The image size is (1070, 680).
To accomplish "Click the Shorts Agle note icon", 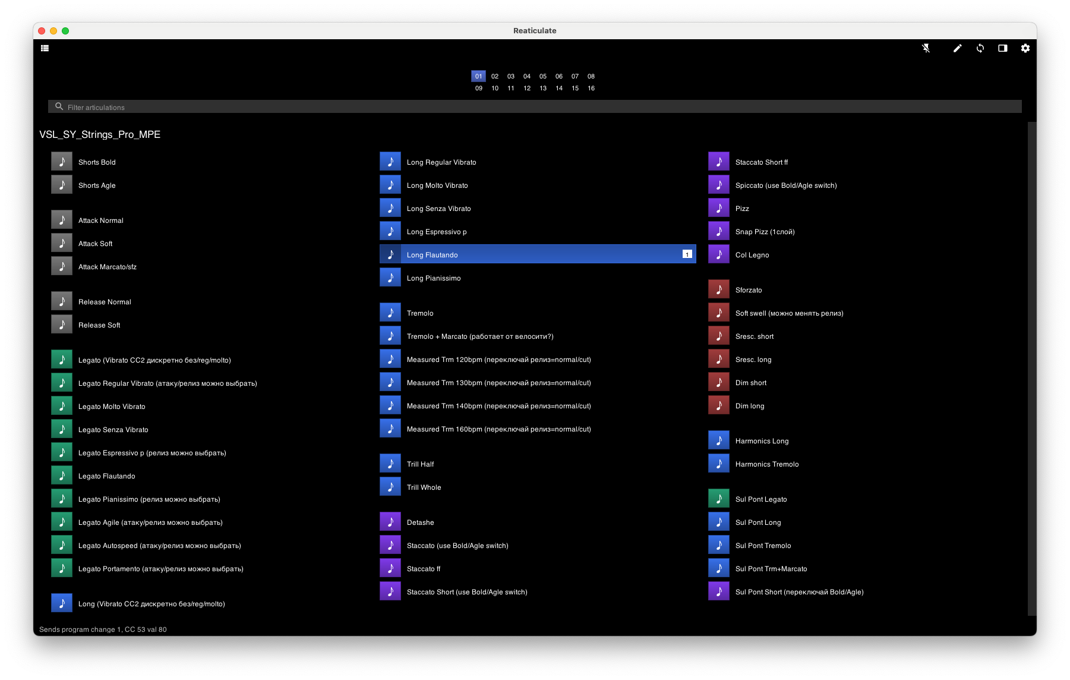I will point(62,185).
